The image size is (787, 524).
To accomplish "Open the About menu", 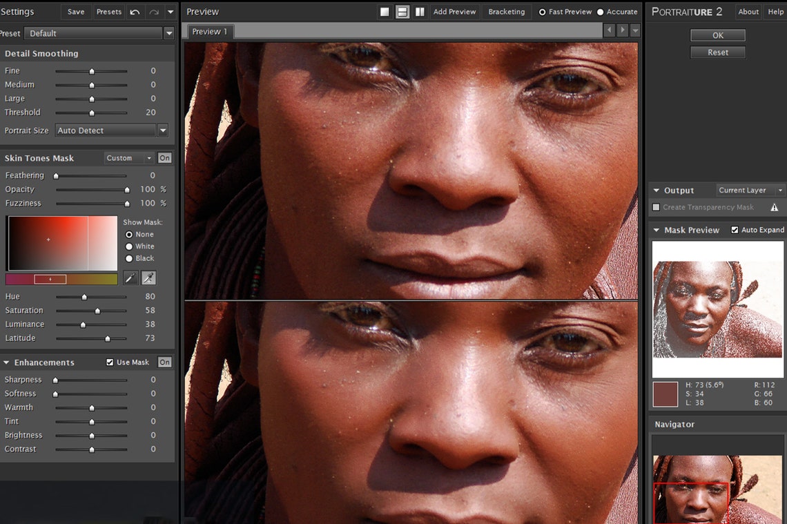I will coord(748,12).
